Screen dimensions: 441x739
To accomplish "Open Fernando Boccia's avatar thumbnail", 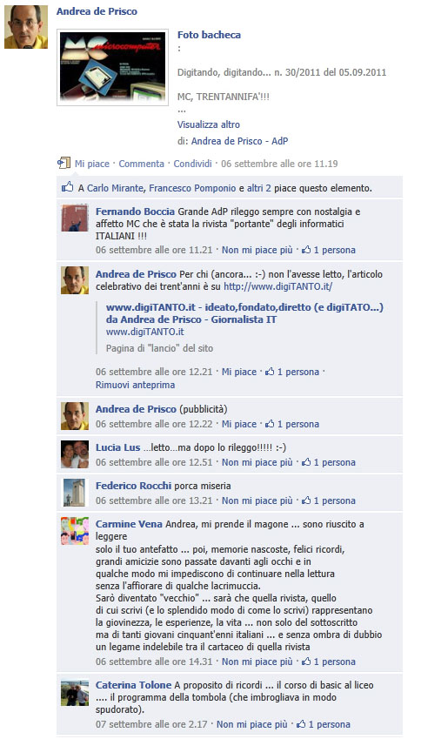I will point(75,218).
